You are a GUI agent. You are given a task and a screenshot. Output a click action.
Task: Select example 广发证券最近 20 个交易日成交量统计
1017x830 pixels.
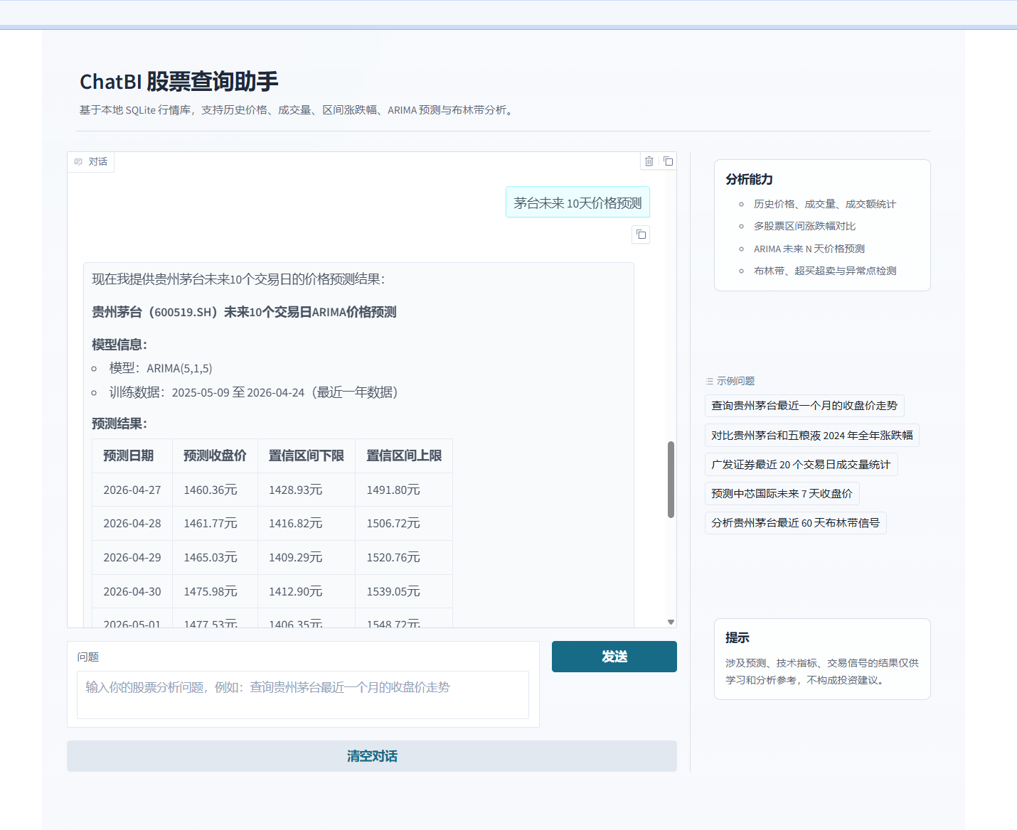801,465
